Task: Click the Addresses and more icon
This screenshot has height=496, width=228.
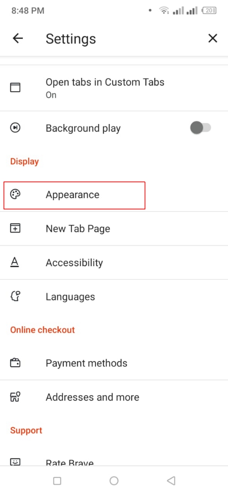Action: coord(15,397)
